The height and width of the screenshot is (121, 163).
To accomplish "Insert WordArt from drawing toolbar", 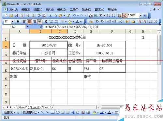I will point(73,112).
